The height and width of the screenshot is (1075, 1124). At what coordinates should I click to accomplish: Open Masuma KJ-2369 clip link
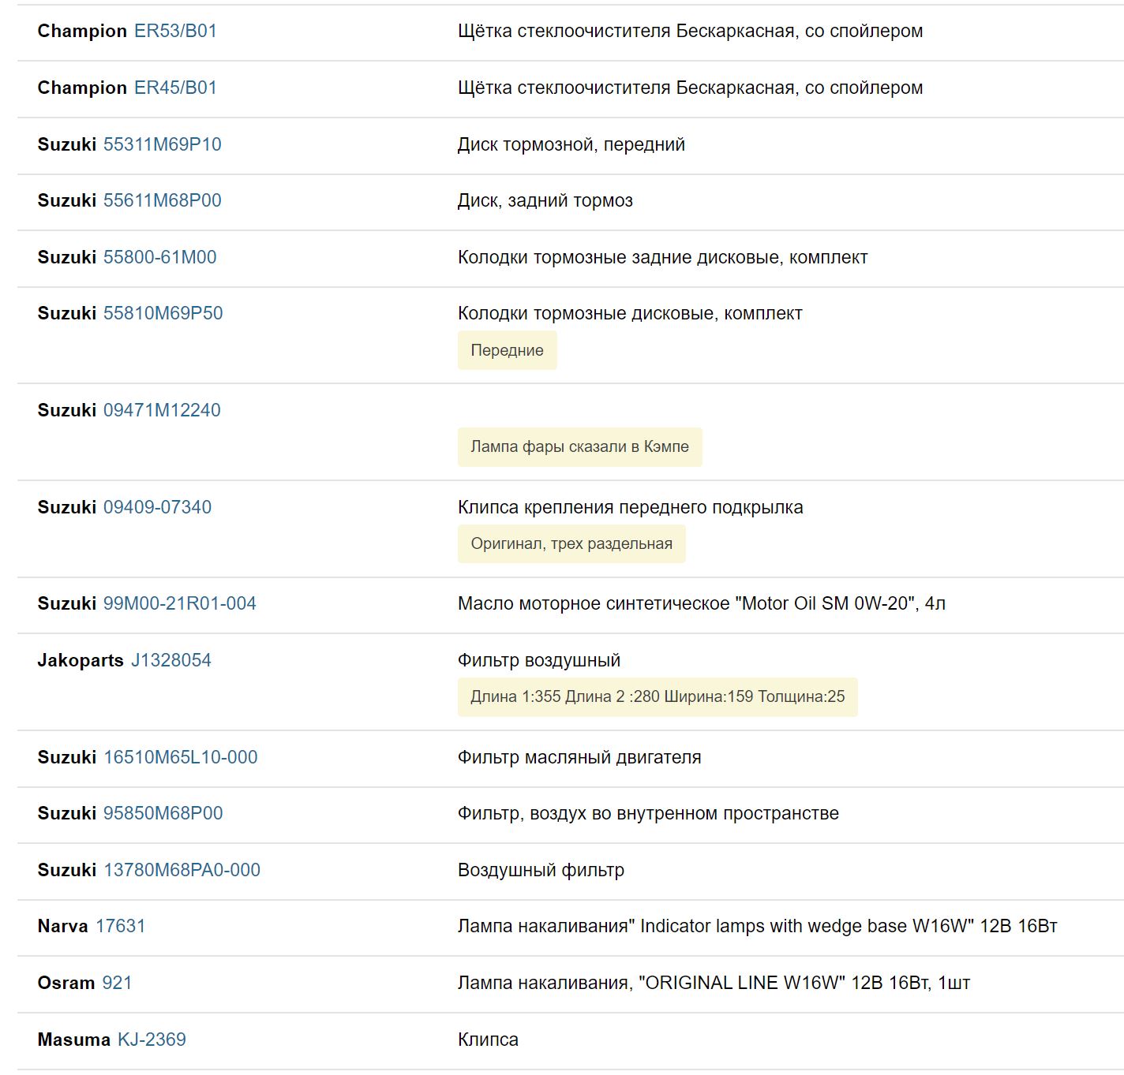(152, 1040)
